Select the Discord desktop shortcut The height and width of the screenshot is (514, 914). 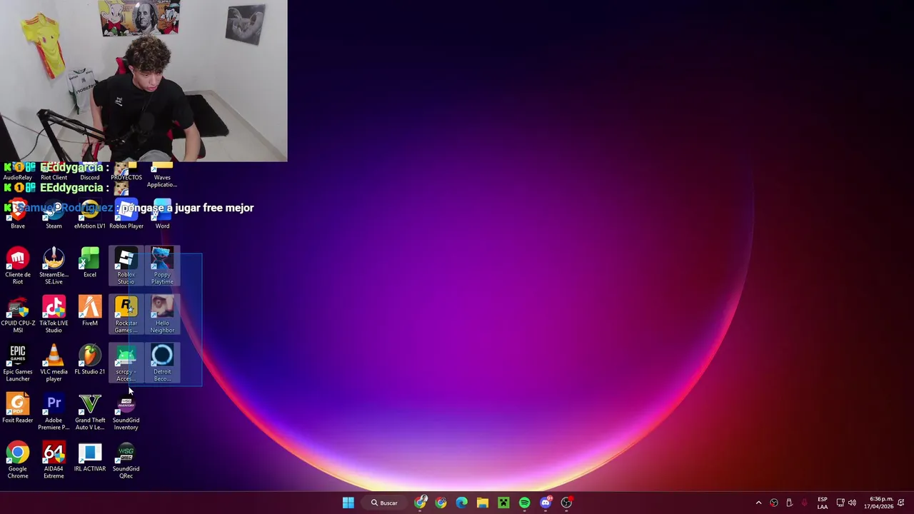click(x=90, y=171)
